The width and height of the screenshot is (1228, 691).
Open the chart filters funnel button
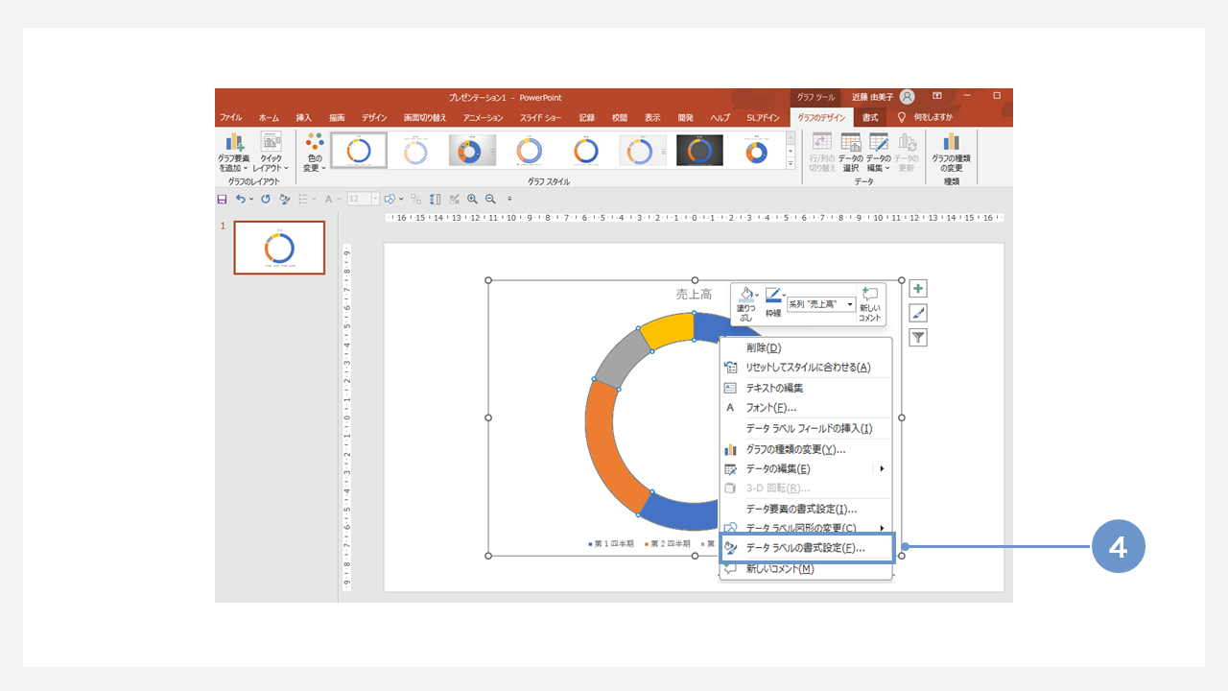coord(918,338)
